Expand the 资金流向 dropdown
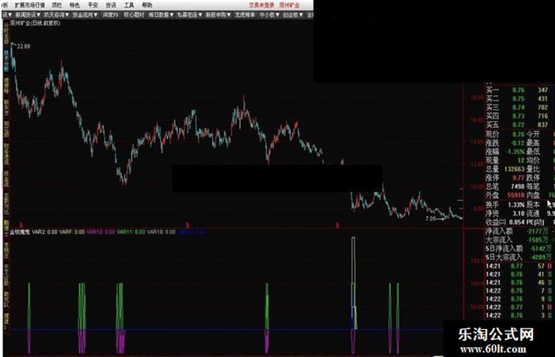 coord(85,15)
